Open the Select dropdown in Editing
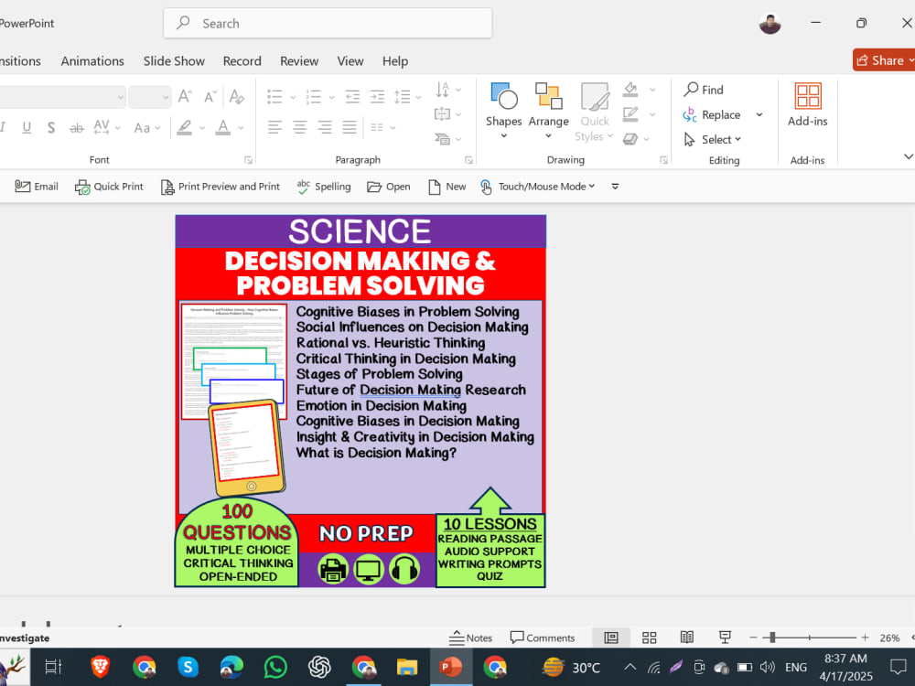Image resolution: width=915 pixels, height=686 pixels. click(x=713, y=139)
